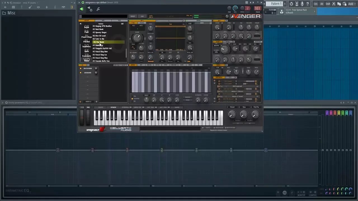Click the microphone recording icon in toolbar
The height and width of the screenshot is (201, 358).
click(x=302, y=4)
